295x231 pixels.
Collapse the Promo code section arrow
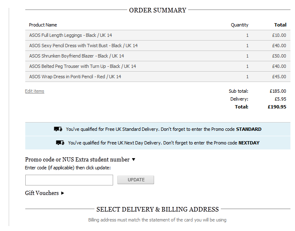133,159
